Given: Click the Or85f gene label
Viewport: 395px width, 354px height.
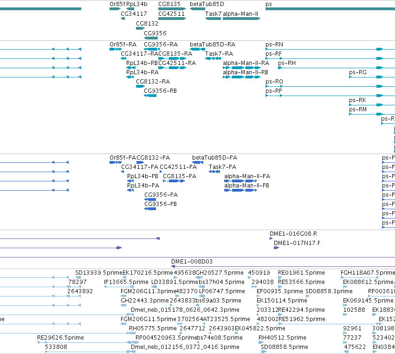Looking at the screenshot, I should pyautogui.click(x=117, y=4).
